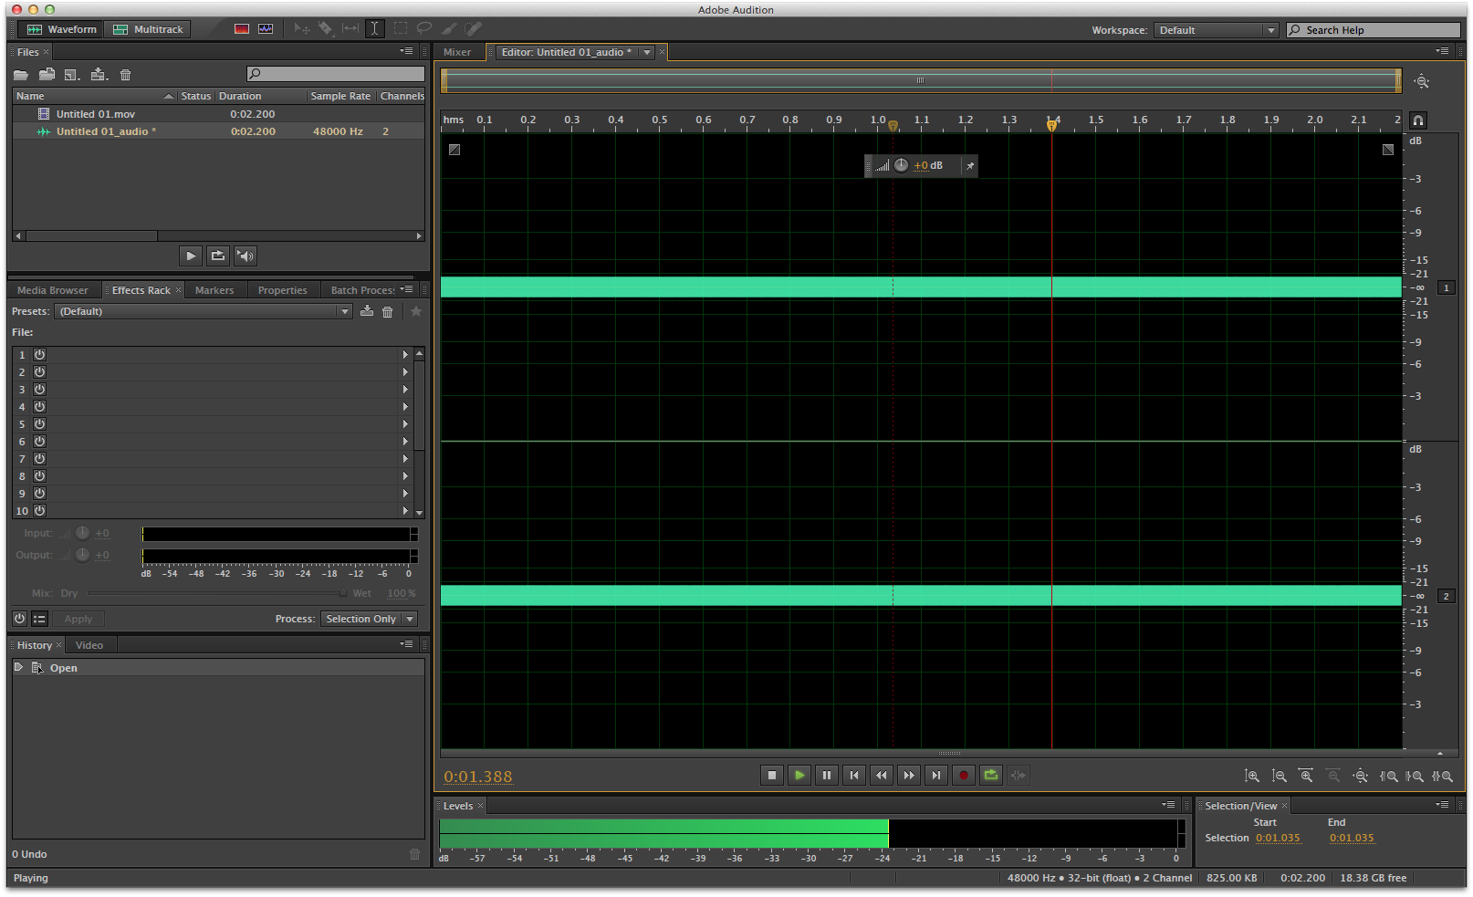The width and height of the screenshot is (1473, 897).
Task: Adjust the Effects Rack Output gain knob
Action: (82, 555)
